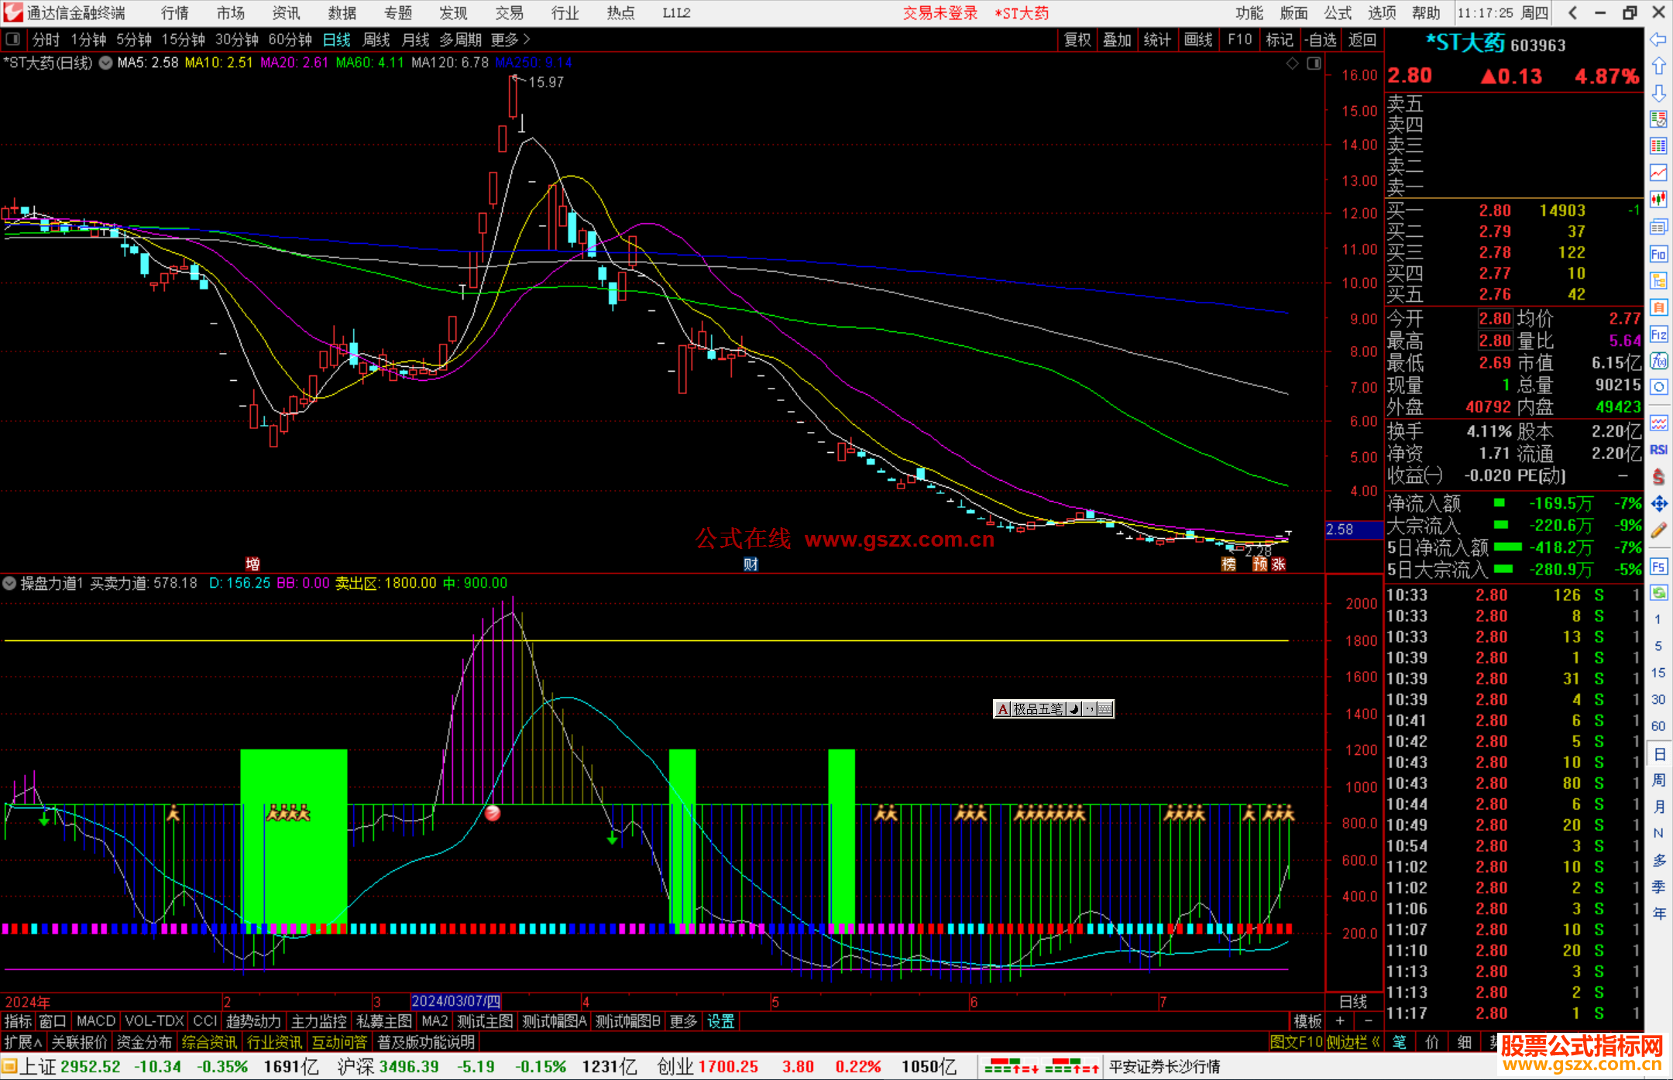Screen dimensions: 1673x1080
Task: Open the F10 info sidebar icon
Action: point(1658,254)
